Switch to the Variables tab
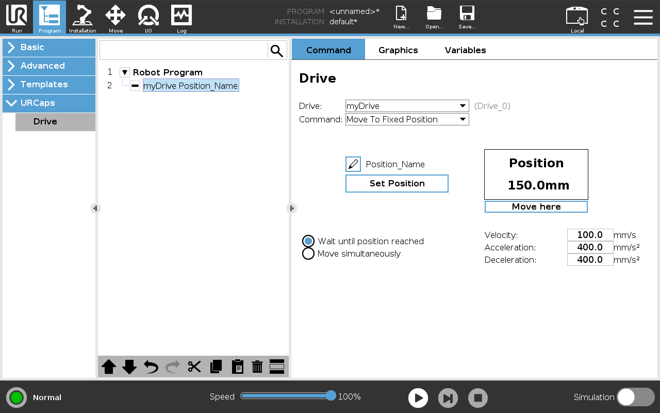Viewport: 660px width, 413px height. 465,50
